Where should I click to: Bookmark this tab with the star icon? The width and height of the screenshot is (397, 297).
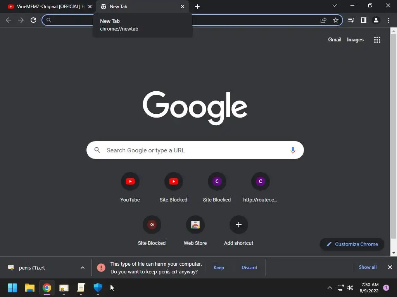[x=336, y=20]
